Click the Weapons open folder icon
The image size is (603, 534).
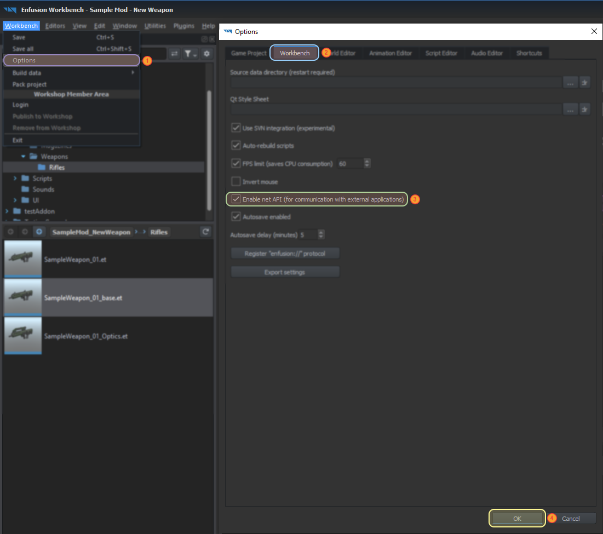click(34, 156)
